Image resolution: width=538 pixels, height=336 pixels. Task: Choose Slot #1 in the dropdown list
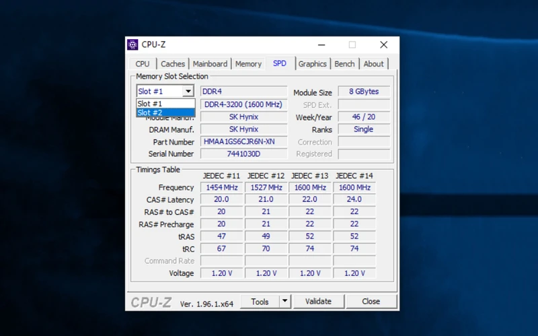pyautogui.click(x=165, y=104)
